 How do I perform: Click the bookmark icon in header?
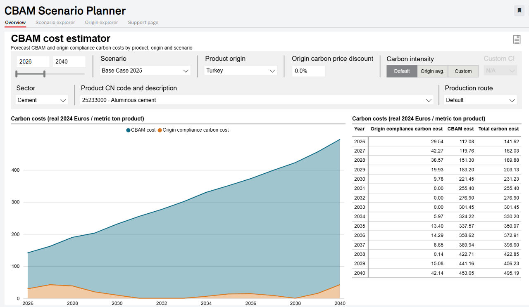pyautogui.click(x=519, y=11)
